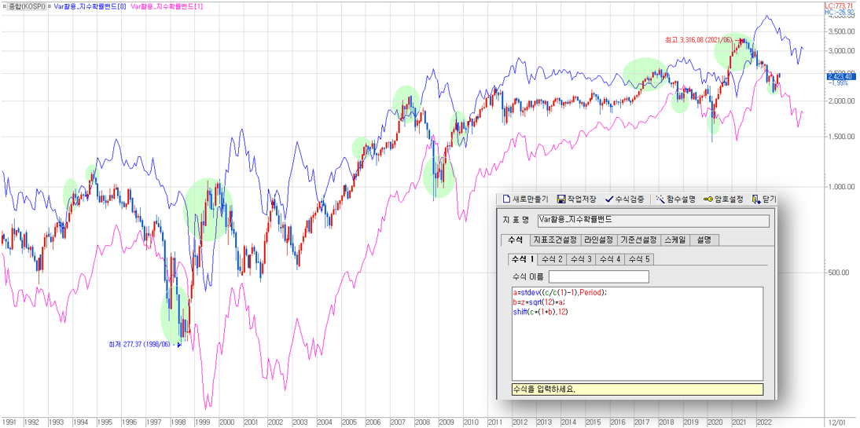Click the 종합(KOSPI) chart title label
Image resolution: width=860 pixels, height=428 pixels.
coord(25,5)
